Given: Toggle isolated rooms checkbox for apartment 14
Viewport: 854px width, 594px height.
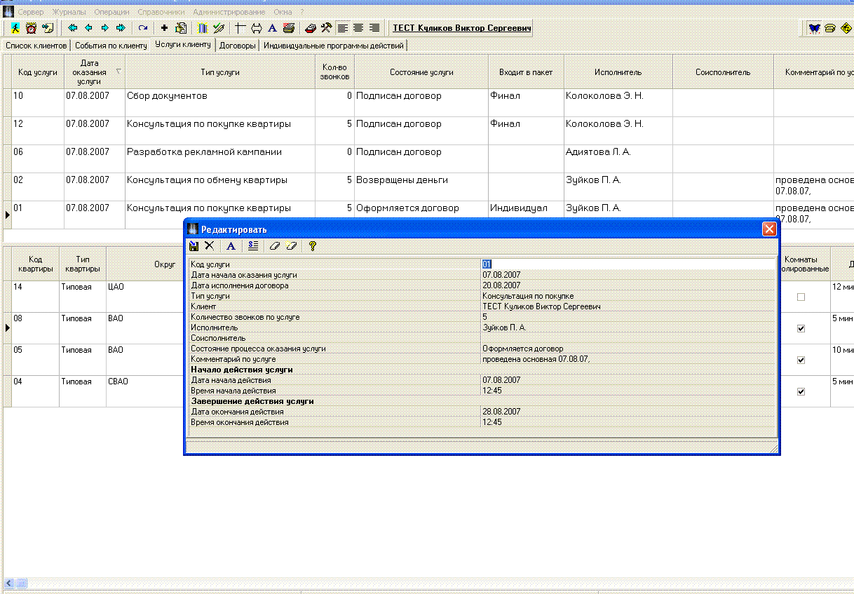Looking at the screenshot, I should coord(801,297).
